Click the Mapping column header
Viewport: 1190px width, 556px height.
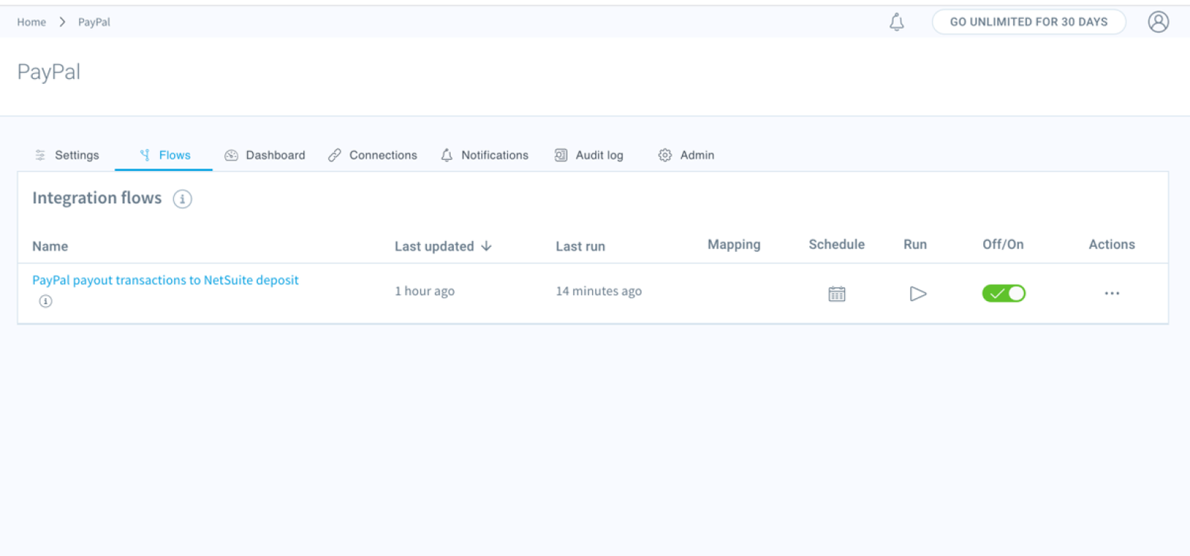pyautogui.click(x=734, y=245)
